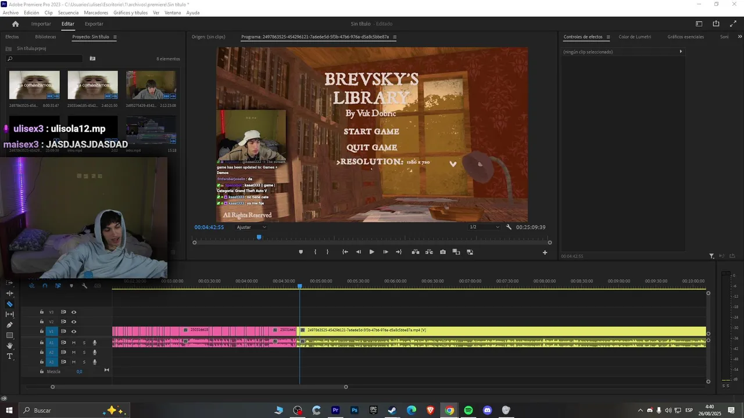Select the Slip tool
Image resolution: width=744 pixels, height=418 pixels.
coord(9,314)
